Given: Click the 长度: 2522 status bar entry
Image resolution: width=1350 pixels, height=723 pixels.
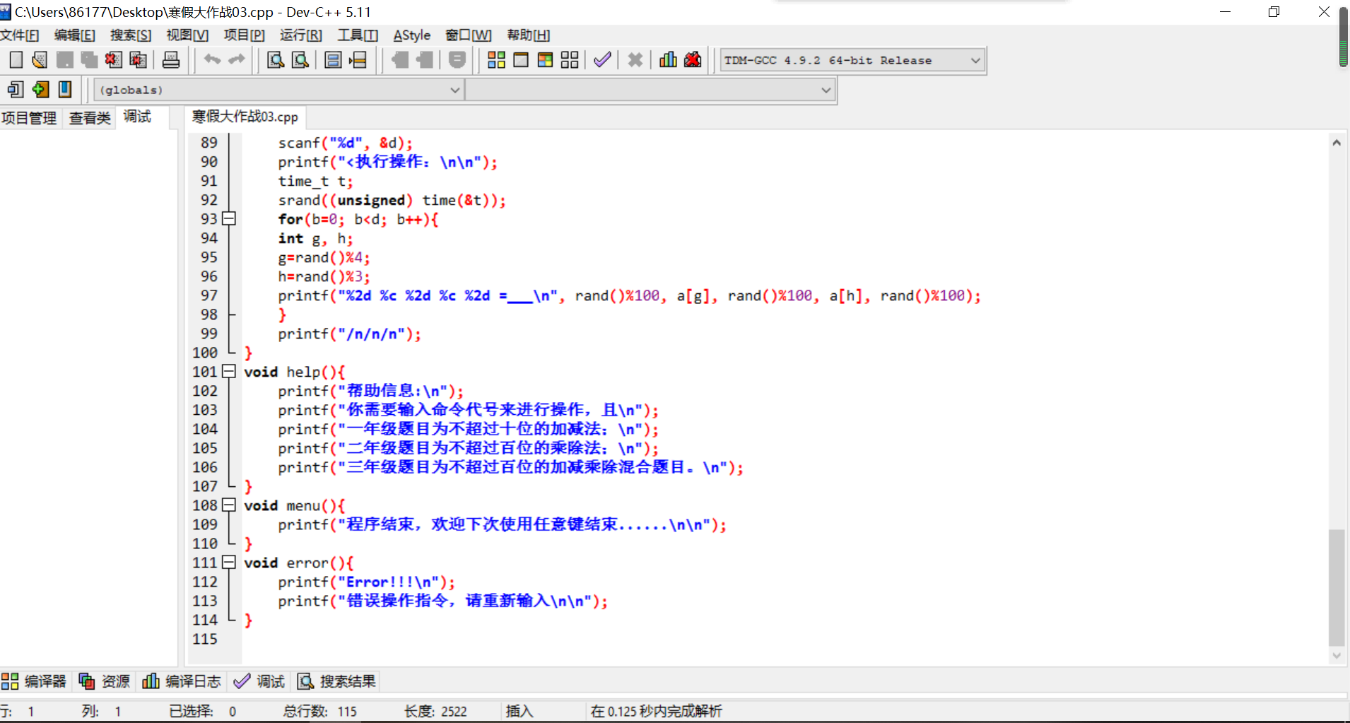Looking at the screenshot, I should tap(435, 711).
